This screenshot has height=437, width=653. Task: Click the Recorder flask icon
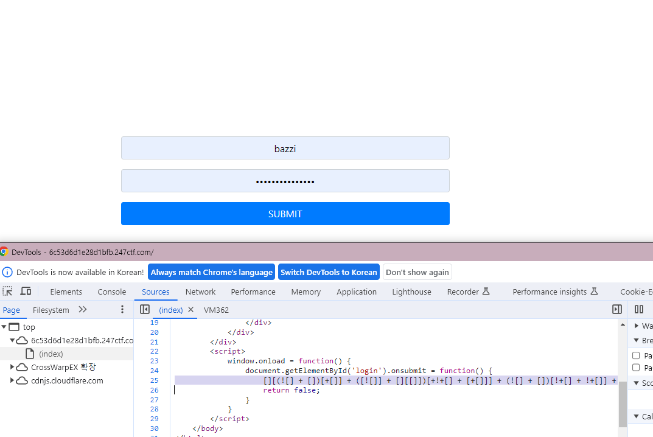486,291
